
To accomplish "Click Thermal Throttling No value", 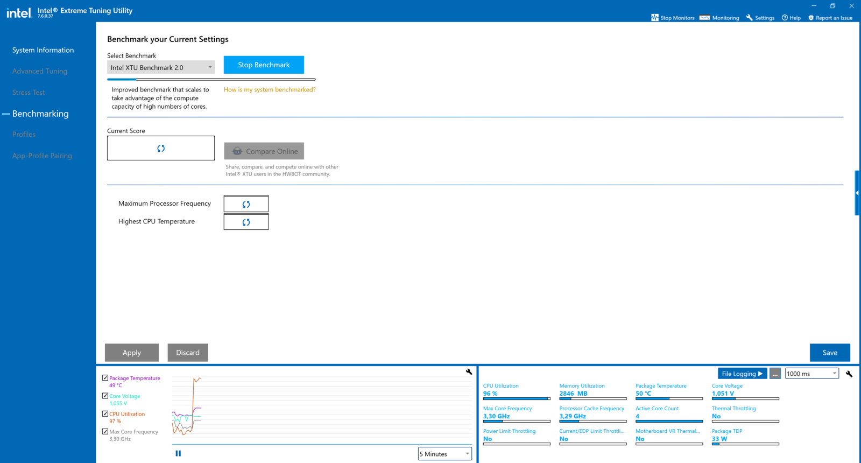I will point(716,416).
